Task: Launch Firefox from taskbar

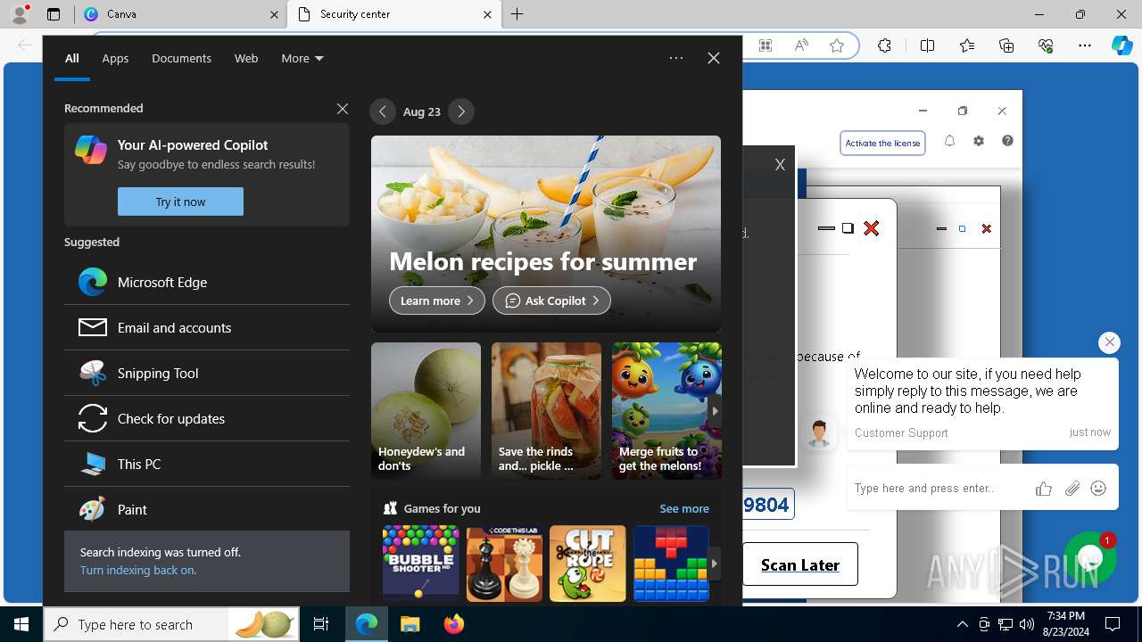Action: coord(453,624)
